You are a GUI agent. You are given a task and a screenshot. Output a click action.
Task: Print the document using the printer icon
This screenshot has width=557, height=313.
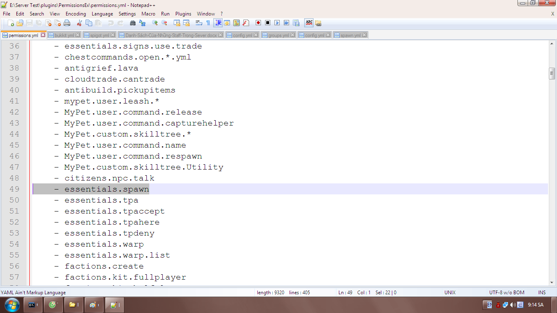(67, 23)
